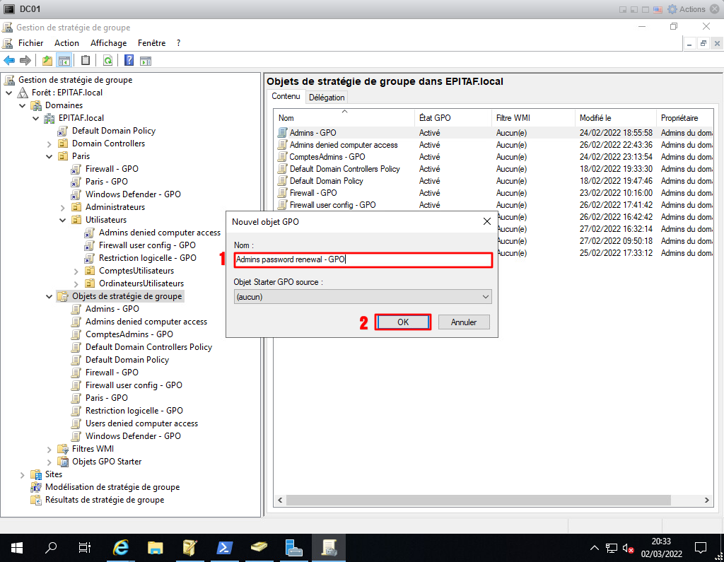The height and width of the screenshot is (562, 724).
Task: Click the clipboard icon in toolbar
Action: click(86, 60)
